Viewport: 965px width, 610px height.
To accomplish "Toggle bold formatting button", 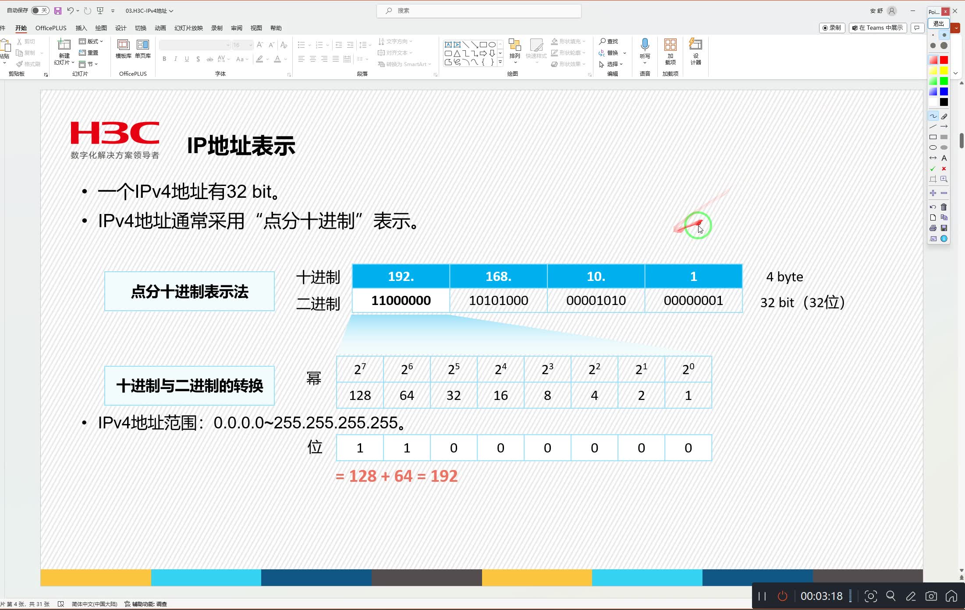I will (x=165, y=59).
